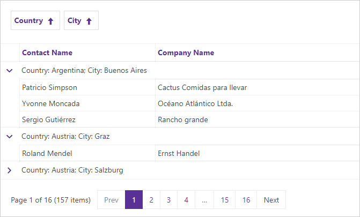Go to page 3

pyautogui.click(x=168, y=200)
